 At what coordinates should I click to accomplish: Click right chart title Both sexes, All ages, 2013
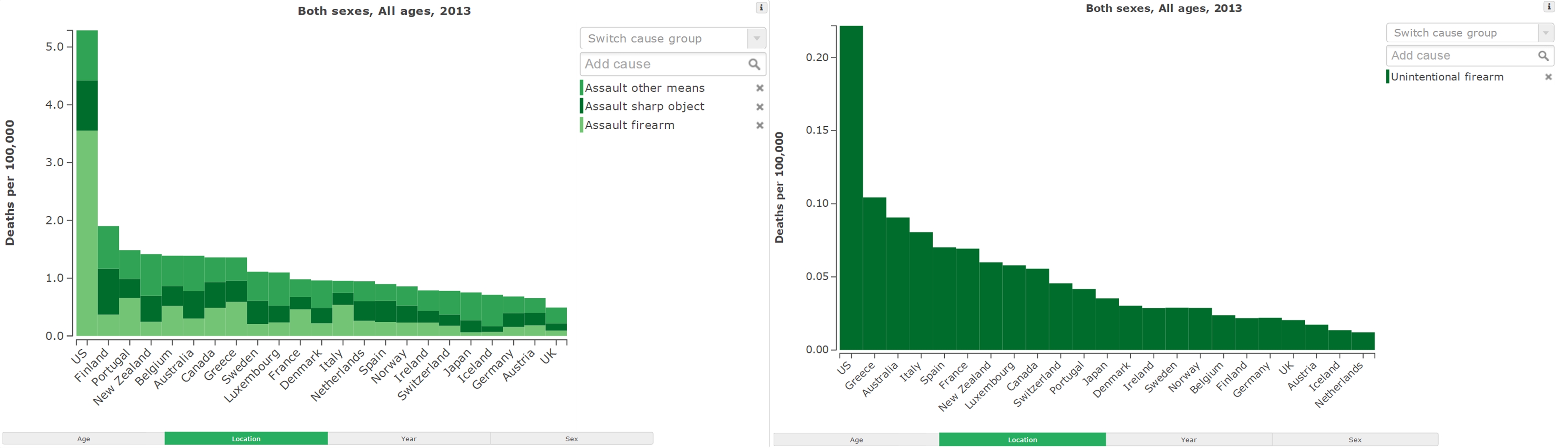pyautogui.click(x=1163, y=8)
